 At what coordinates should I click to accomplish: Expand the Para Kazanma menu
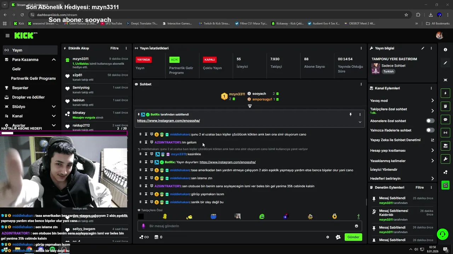(x=54, y=60)
